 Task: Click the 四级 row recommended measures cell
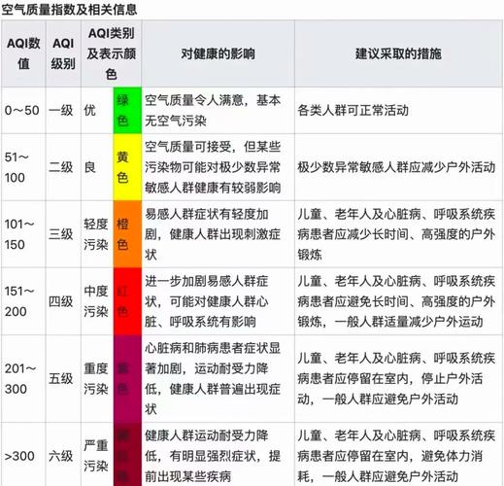click(x=398, y=301)
